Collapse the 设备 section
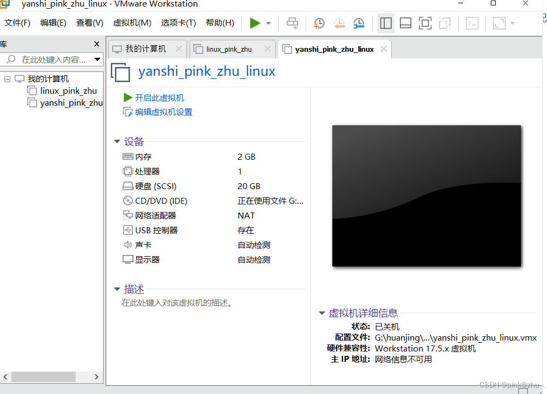This screenshot has width=547, height=394. point(117,142)
